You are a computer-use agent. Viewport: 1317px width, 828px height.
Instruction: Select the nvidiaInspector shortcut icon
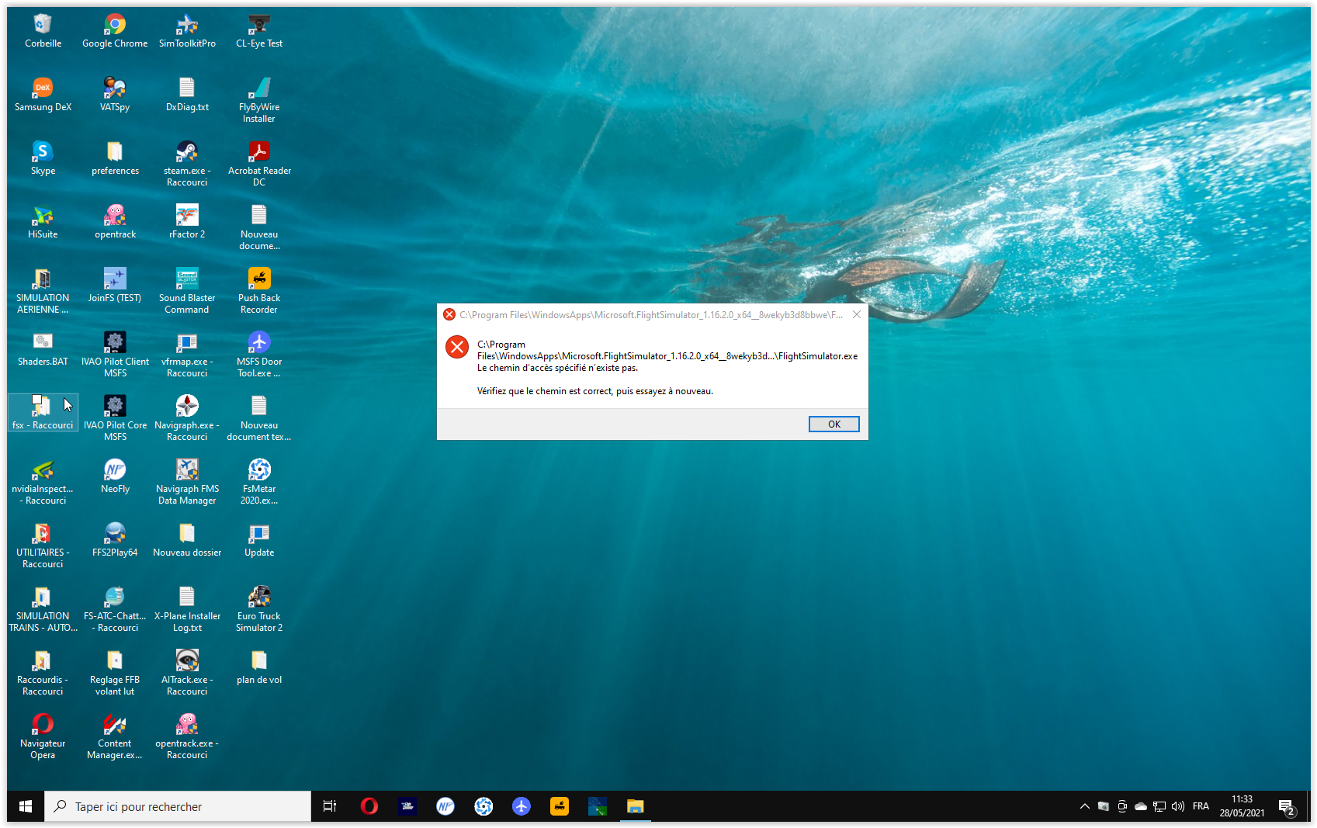coord(43,482)
